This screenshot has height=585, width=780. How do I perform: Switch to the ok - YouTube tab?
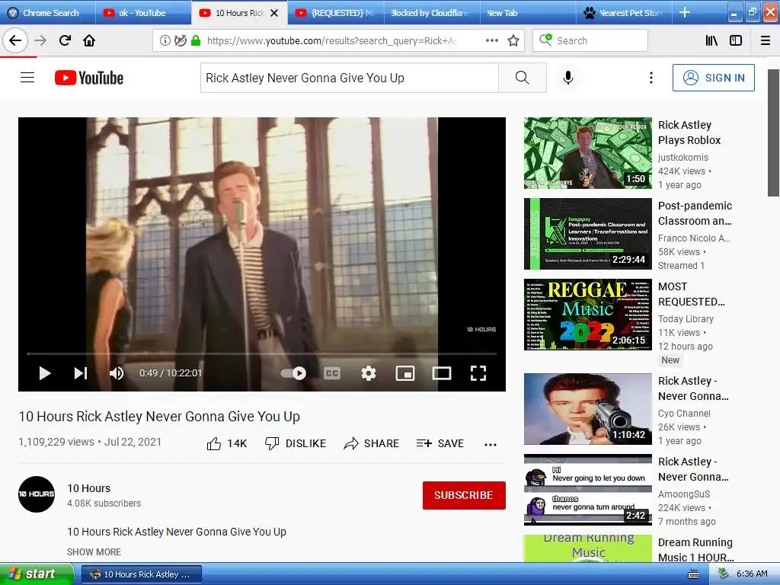coord(142,12)
